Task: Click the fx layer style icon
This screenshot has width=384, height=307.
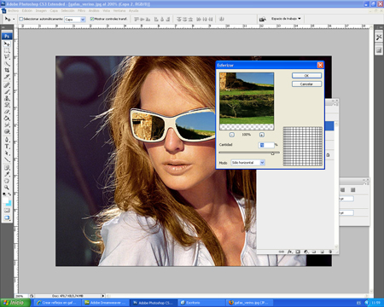Action: [289, 252]
